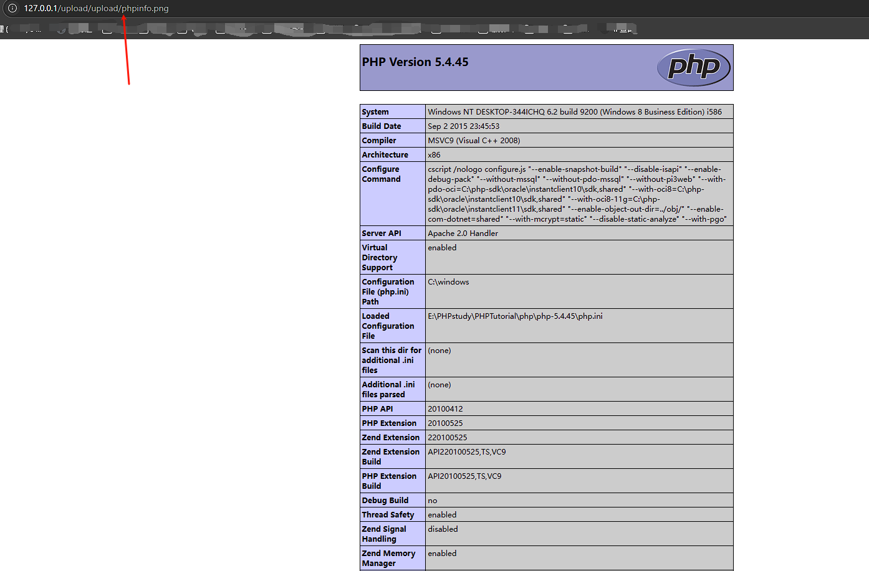Select the C:\windows path value

click(x=448, y=282)
